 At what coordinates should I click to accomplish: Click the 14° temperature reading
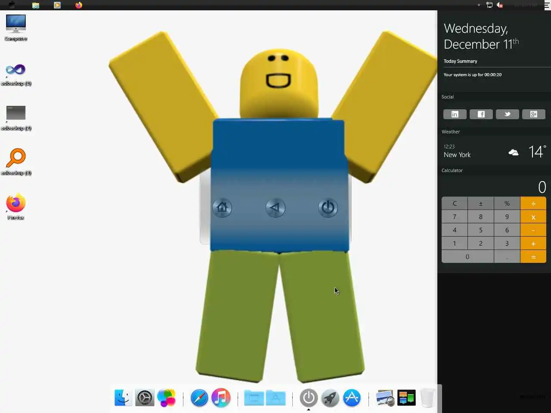(537, 151)
